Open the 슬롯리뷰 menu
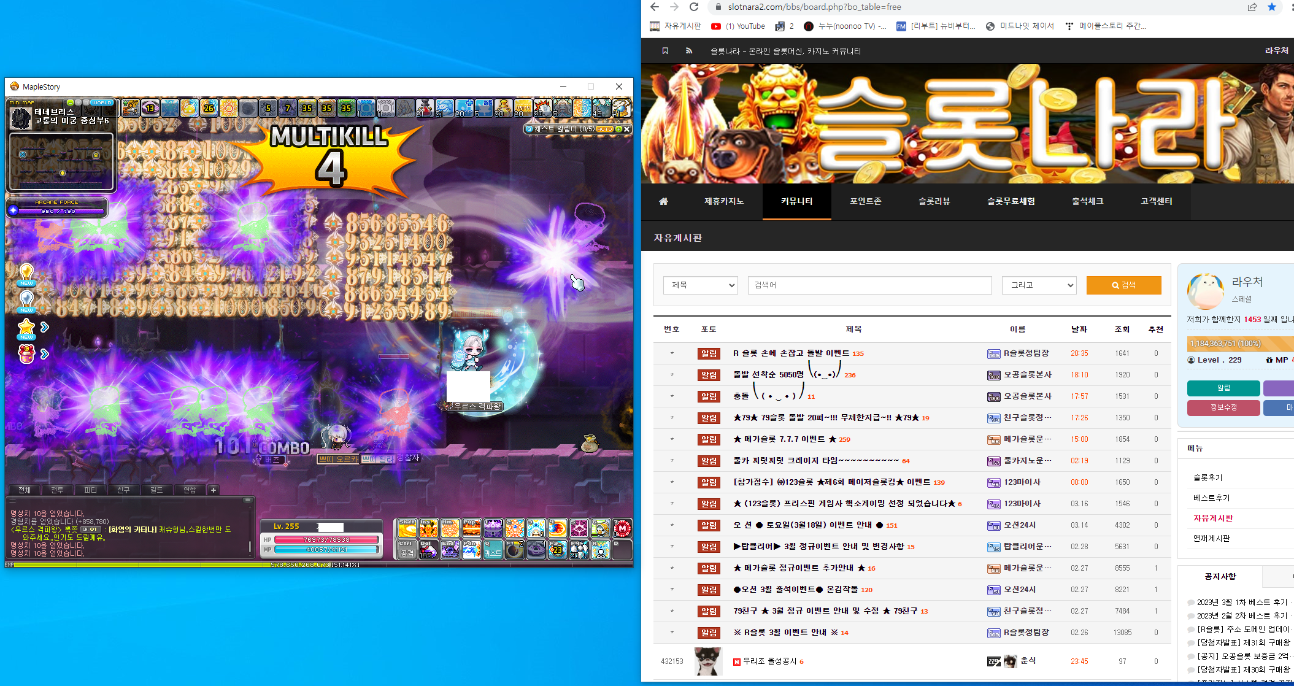Image resolution: width=1294 pixels, height=686 pixels. click(x=934, y=201)
